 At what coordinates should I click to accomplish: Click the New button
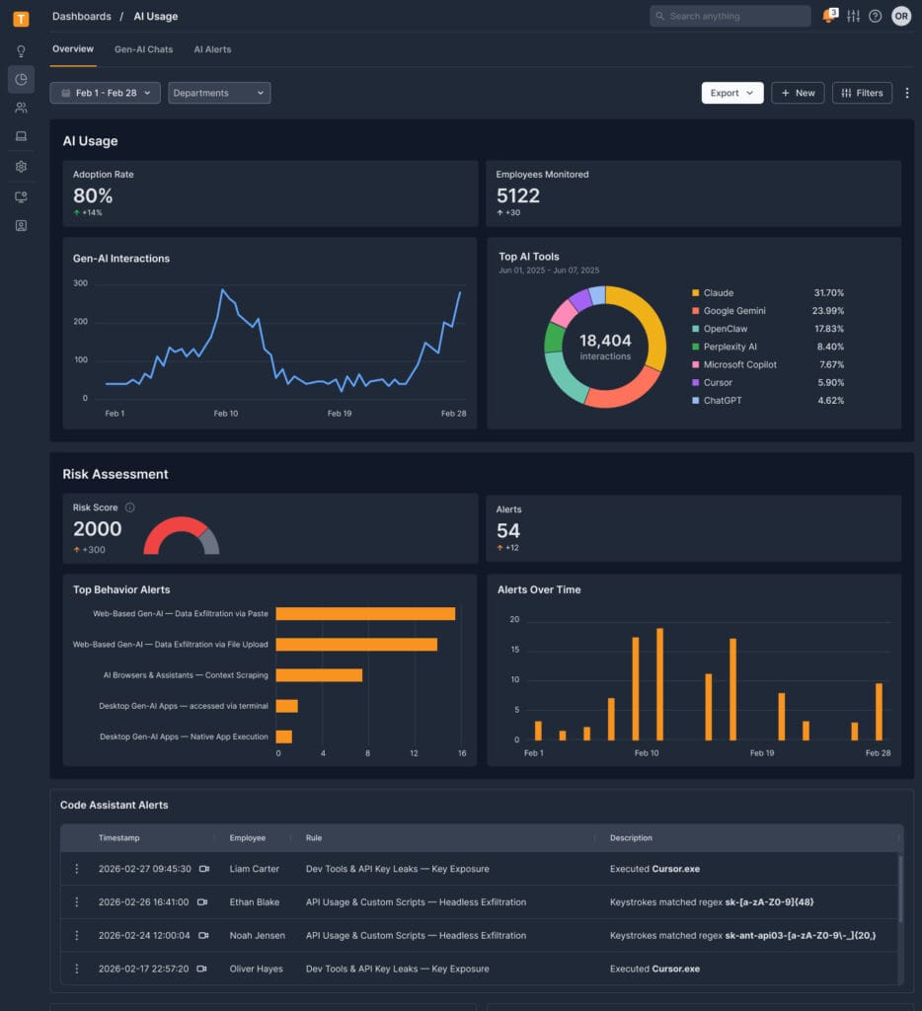pyautogui.click(x=798, y=93)
